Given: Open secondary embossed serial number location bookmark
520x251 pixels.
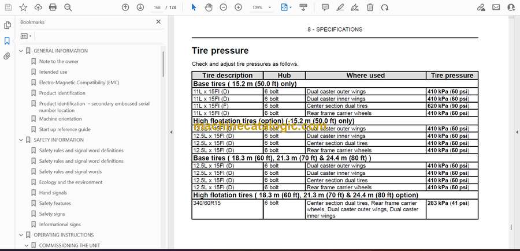Looking at the screenshot, I should (94, 107).
